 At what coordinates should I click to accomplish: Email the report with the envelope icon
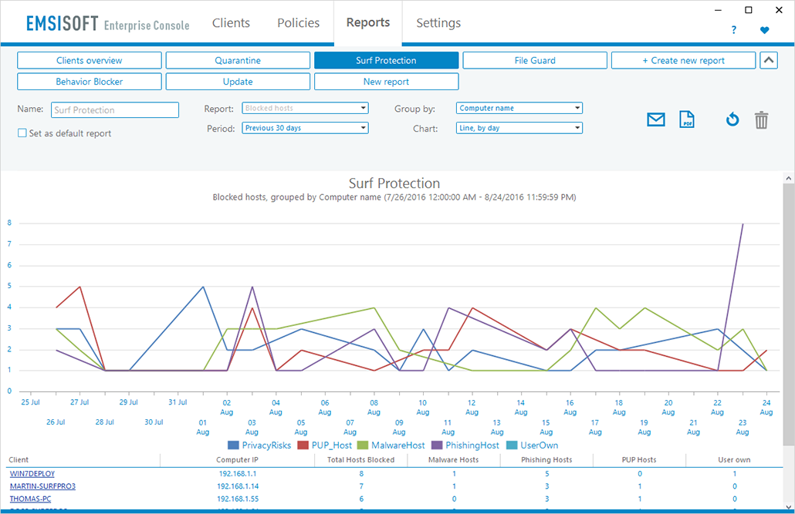tap(655, 120)
